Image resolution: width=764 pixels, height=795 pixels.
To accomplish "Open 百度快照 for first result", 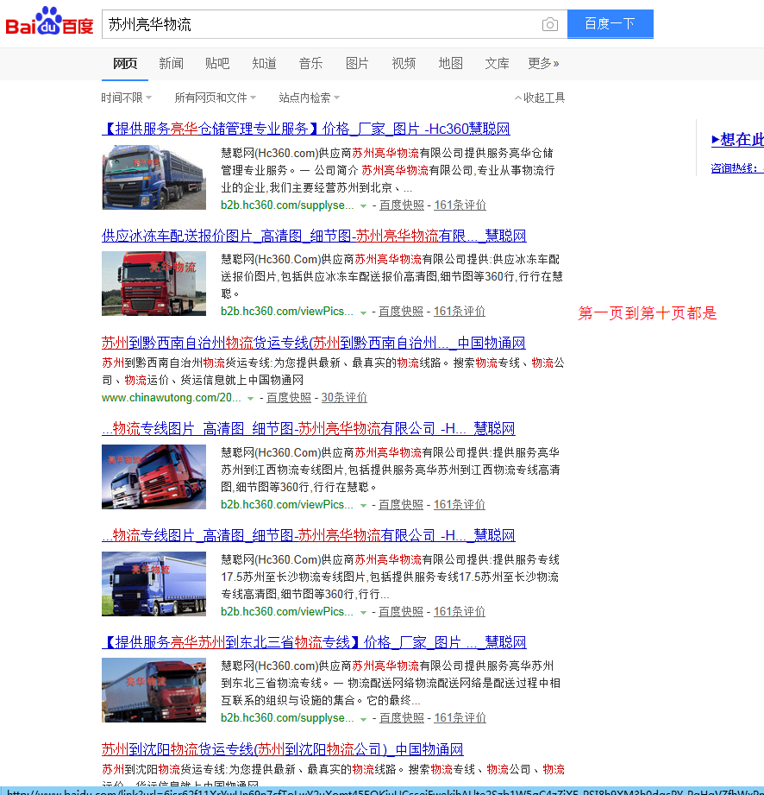I will (402, 205).
